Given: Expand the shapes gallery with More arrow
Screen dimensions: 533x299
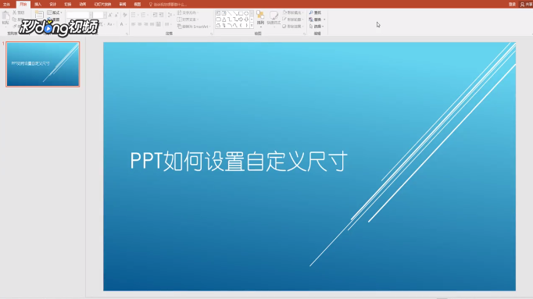Looking at the screenshot, I should (x=252, y=26).
